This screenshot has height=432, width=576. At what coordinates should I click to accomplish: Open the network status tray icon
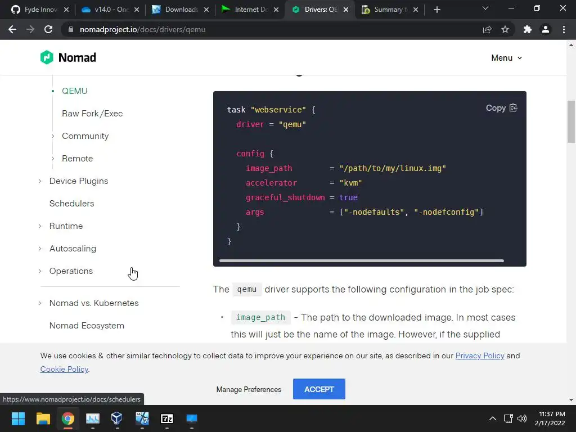coord(508,418)
